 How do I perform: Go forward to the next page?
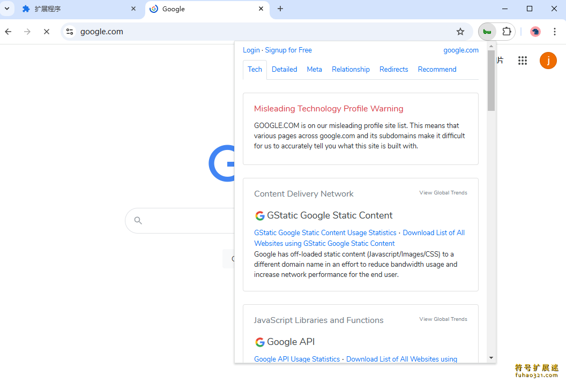pyautogui.click(x=27, y=32)
